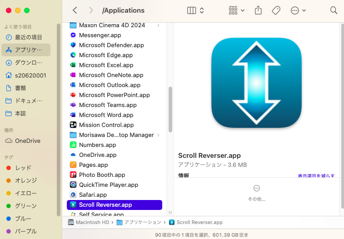Open 書類 in the sidebar
Image resolution: width=344 pixels, height=239 pixels.
[x=26, y=88]
